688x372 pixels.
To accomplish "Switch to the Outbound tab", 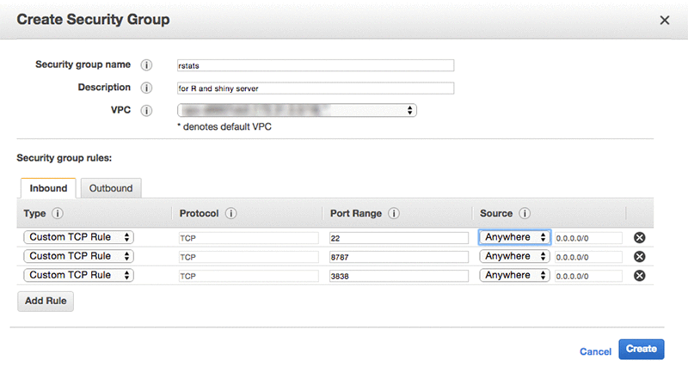I will tap(111, 188).
